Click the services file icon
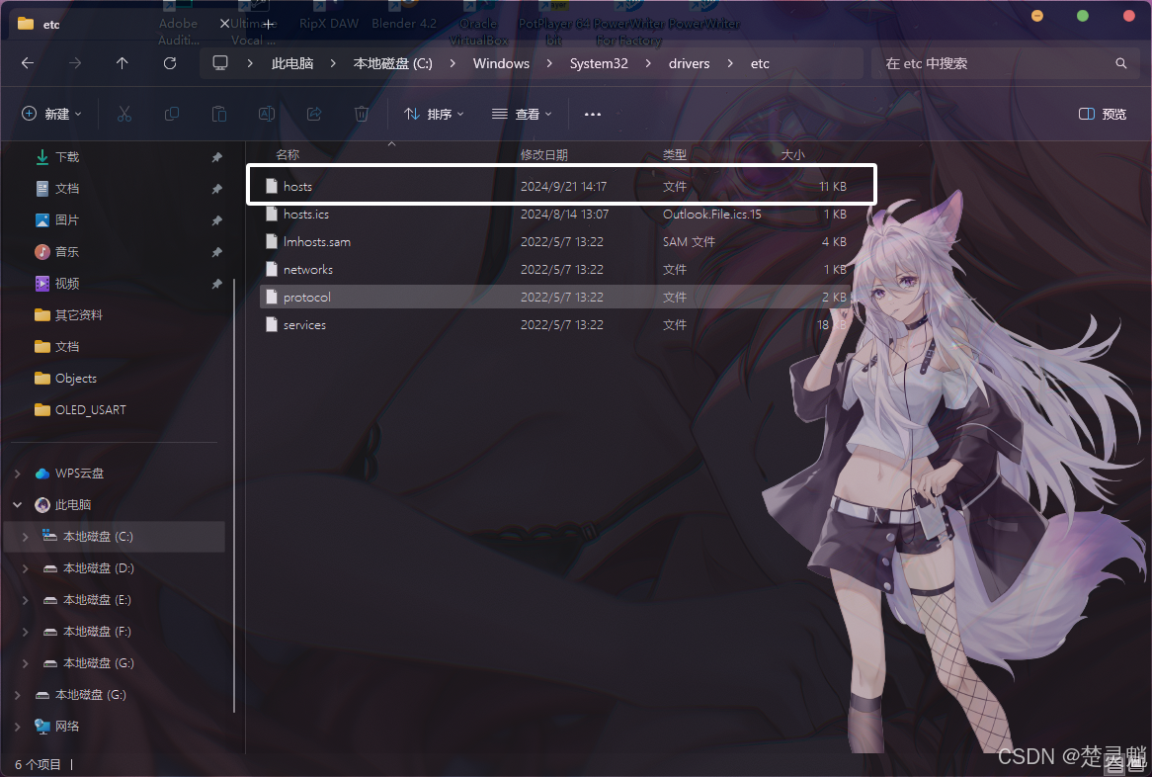The image size is (1152, 777). pyautogui.click(x=272, y=325)
